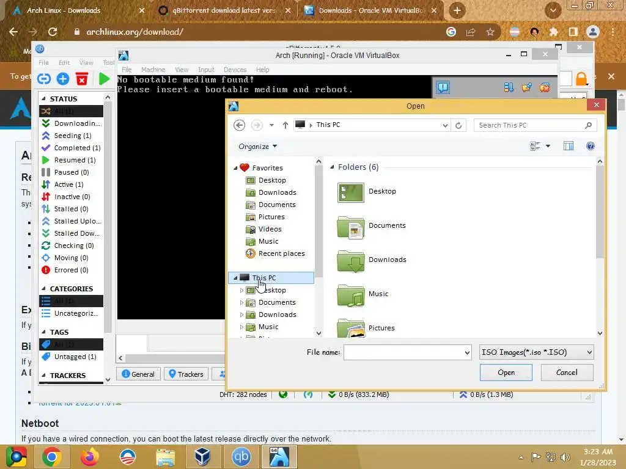Click the orange lock icon in qBittorrent toolbar
Viewport: 626px width, 469px height.
[581, 79]
